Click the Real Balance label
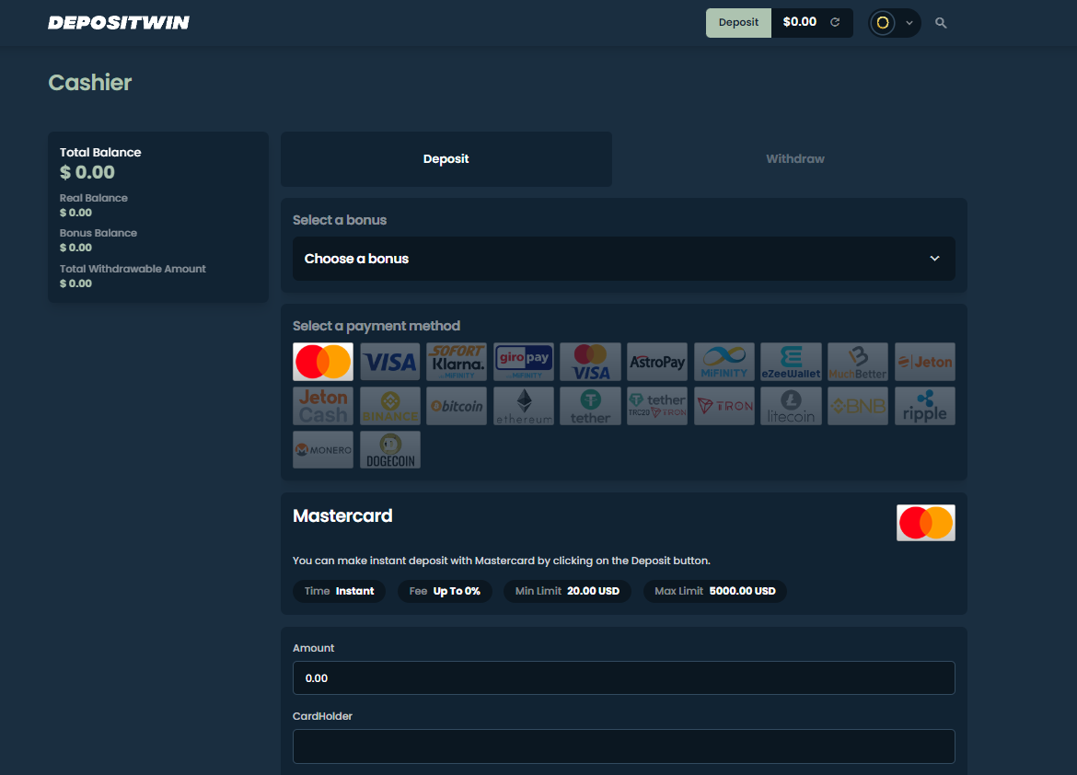 tap(93, 198)
